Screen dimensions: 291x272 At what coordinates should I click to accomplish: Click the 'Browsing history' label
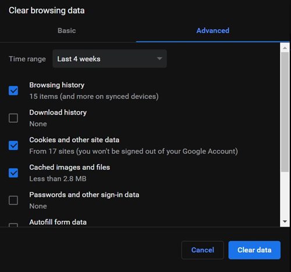[x=57, y=85]
